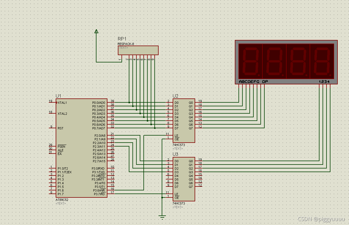This screenshot has height=225, width=349.
Task: Click the "P2.3/A11" pin label
Action: pyautogui.click(x=99, y=147)
